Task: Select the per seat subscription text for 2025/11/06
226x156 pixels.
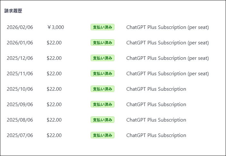Action: click(167, 74)
